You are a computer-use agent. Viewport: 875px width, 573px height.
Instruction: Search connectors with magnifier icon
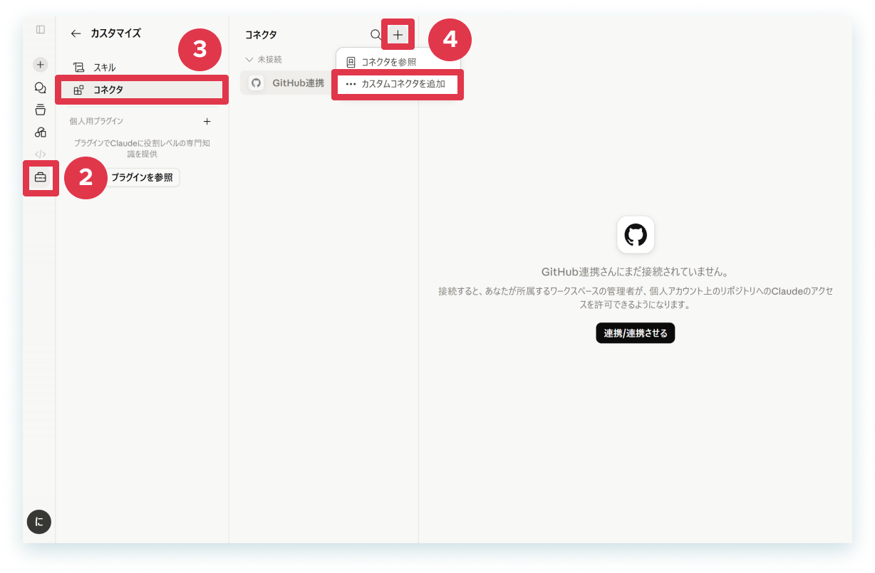(376, 34)
